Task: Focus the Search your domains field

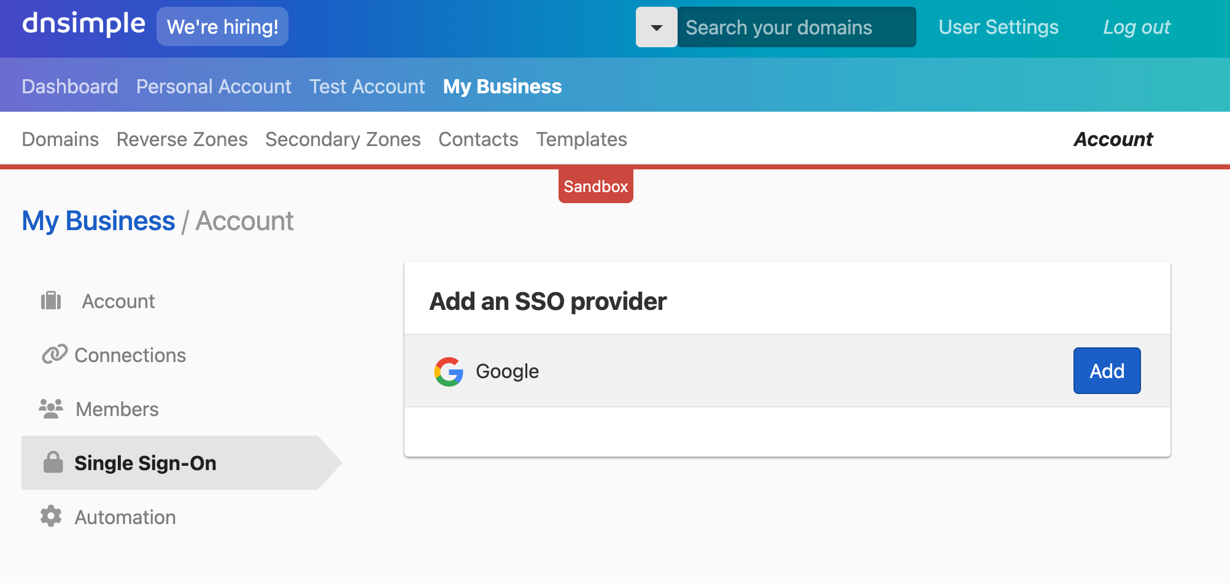Action: click(797, 27)
